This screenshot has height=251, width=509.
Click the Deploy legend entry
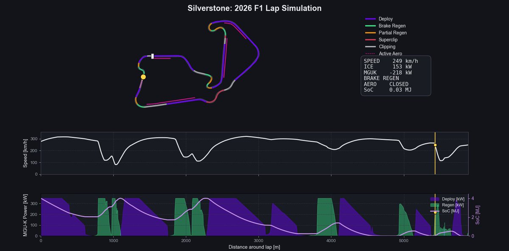coord(378,19)
